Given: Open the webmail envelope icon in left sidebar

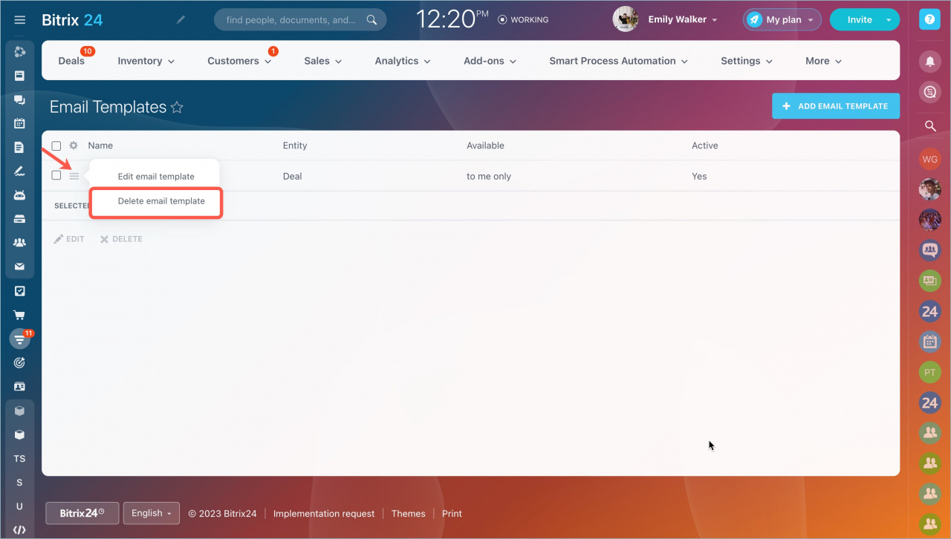Looking at the screenshot, I should 20,267.
